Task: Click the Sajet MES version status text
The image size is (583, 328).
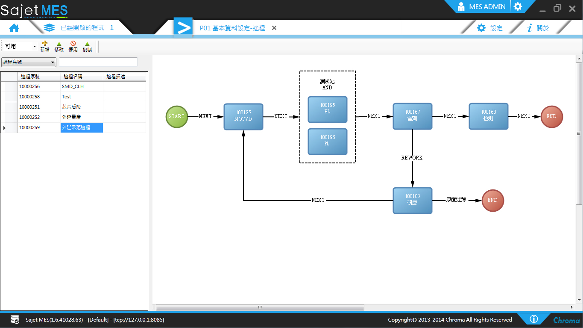Action: 95,319
